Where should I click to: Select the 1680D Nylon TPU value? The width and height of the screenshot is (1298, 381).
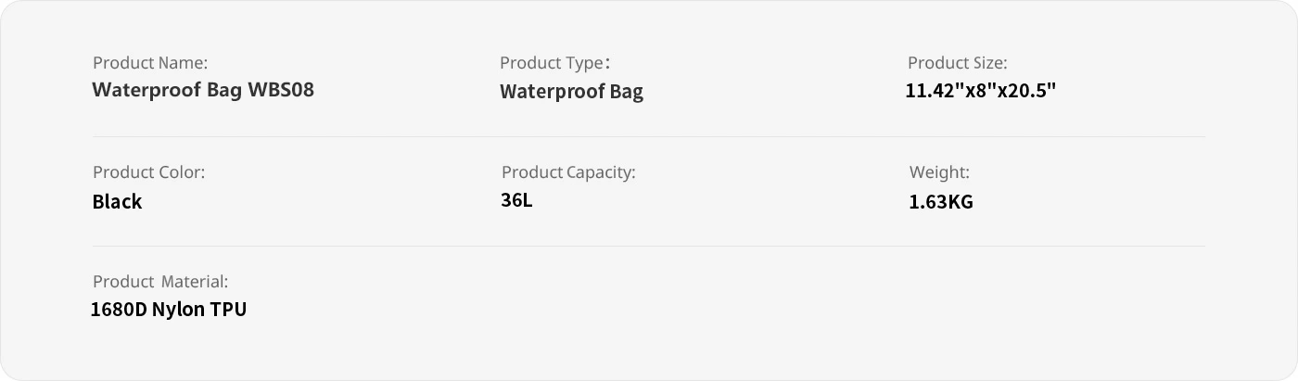(169, 310)
